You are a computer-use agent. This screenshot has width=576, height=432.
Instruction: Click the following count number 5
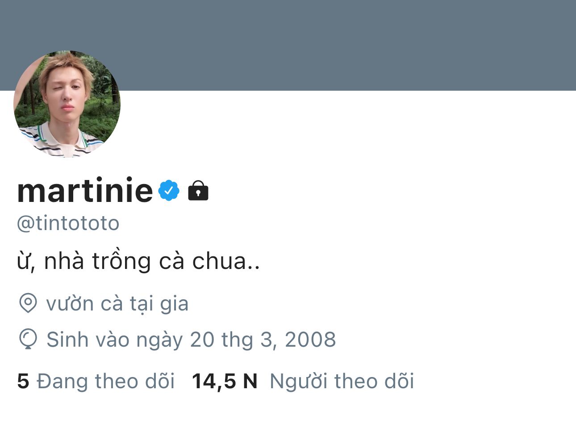23,381
